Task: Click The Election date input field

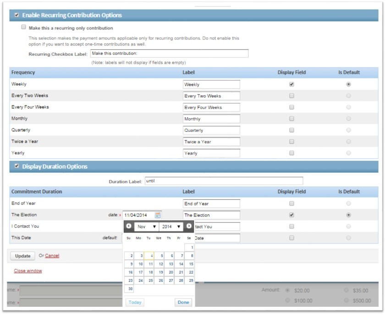Action: click(x=142, y=215)
